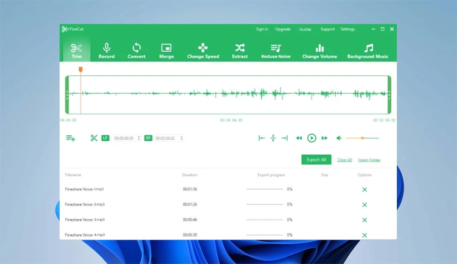Open the Guide menu item

pyautogui.click(x=305, y=29)
